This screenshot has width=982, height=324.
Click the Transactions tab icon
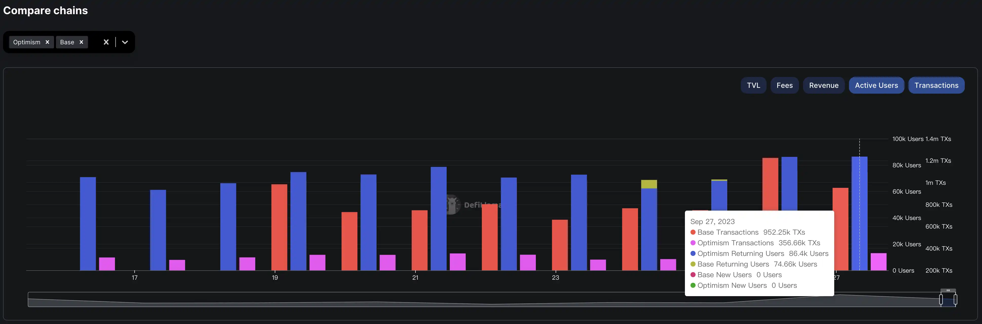(x=936, y=85)
